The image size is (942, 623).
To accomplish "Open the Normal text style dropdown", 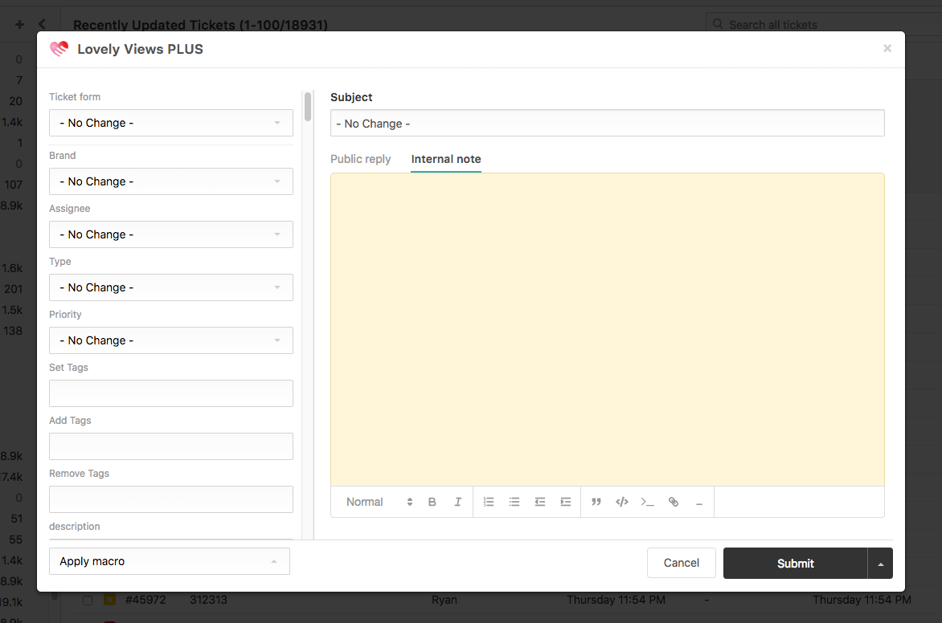I will click(379, 502).
